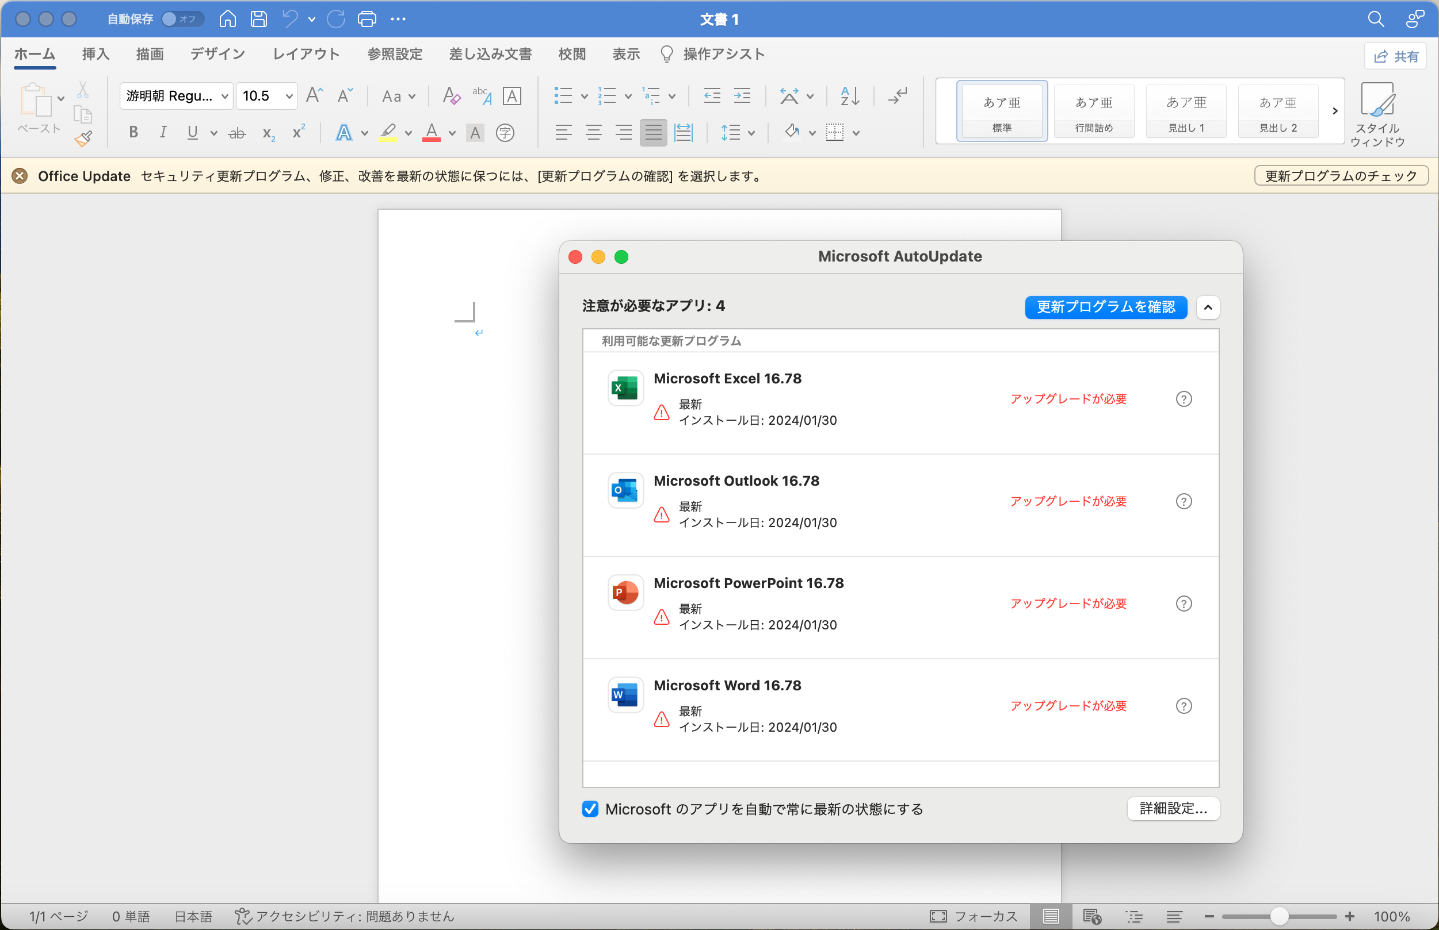Viewport: 1439px width, 930px height.
Task: Open search with the magnifier icon
Action: (1376, 19)
